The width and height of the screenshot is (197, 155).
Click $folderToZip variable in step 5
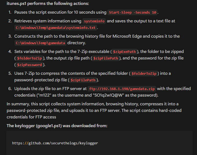144,74
